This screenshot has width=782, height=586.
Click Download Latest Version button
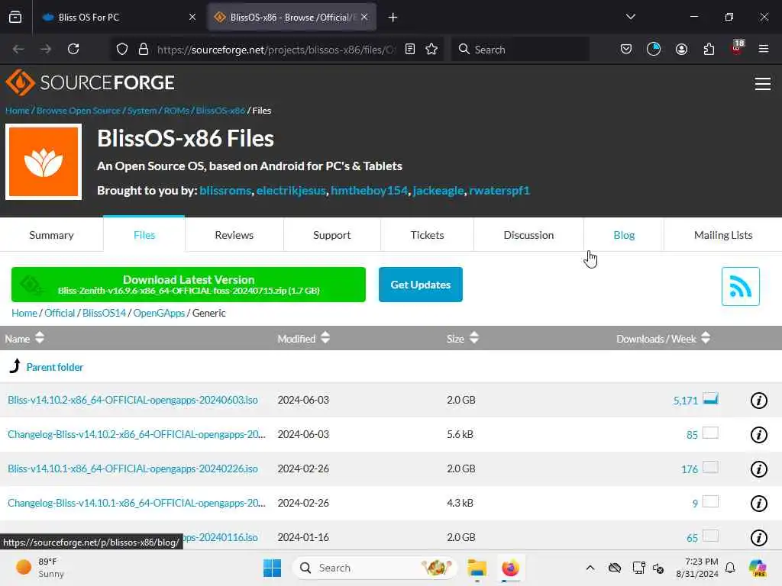click(x=189, y=285)
